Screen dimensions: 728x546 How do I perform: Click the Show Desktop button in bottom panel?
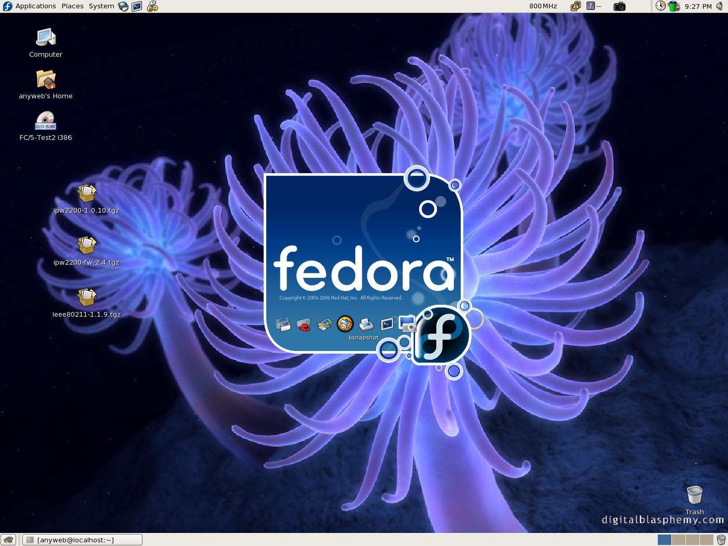point(9,540)
